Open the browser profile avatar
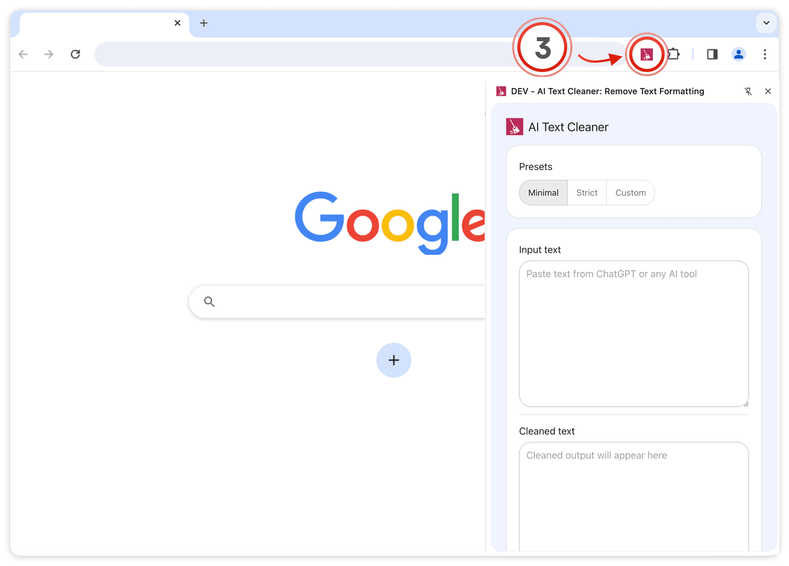 (738, 54)
